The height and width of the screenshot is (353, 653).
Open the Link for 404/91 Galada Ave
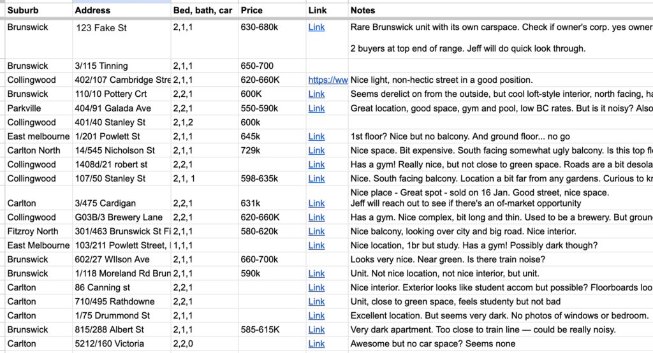(x=316, y=108)
